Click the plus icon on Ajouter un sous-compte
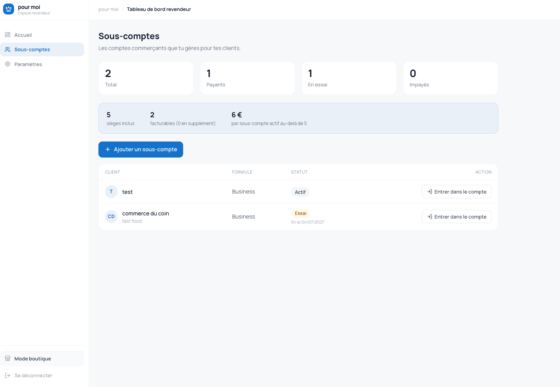The height and width of the screenshot is (387, 560). 108,149
